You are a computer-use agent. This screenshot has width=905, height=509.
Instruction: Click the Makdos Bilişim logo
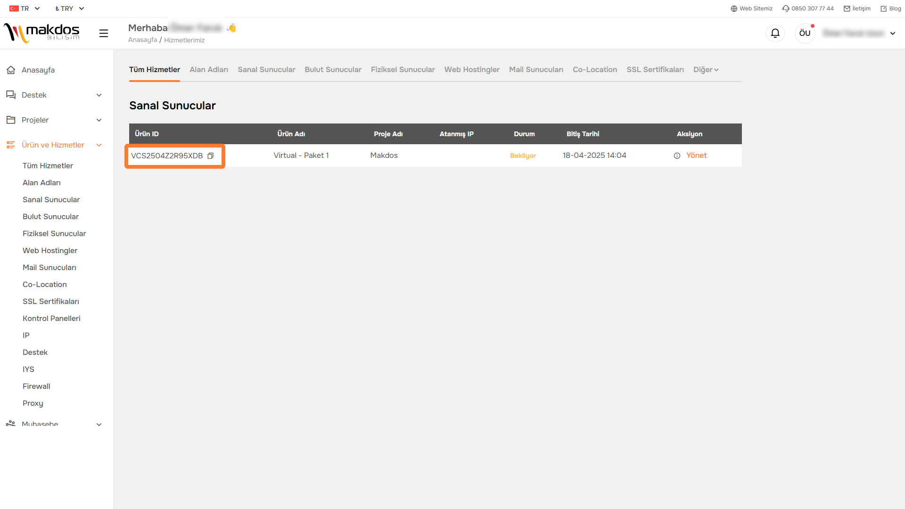click(41, 33)
